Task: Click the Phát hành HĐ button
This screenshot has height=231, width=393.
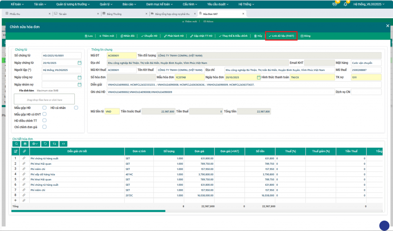Action: [174, 36]
